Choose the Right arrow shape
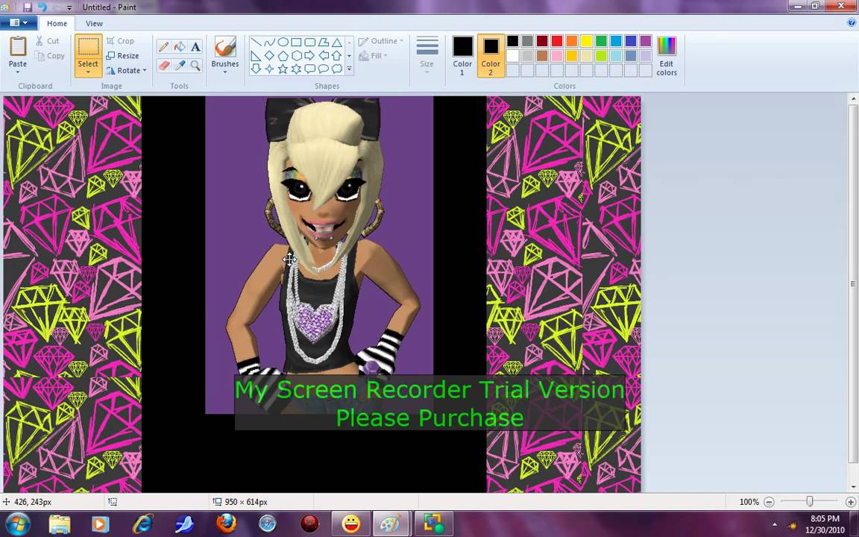The height and width of the screenshot is (537, 859). pos(309,56)
